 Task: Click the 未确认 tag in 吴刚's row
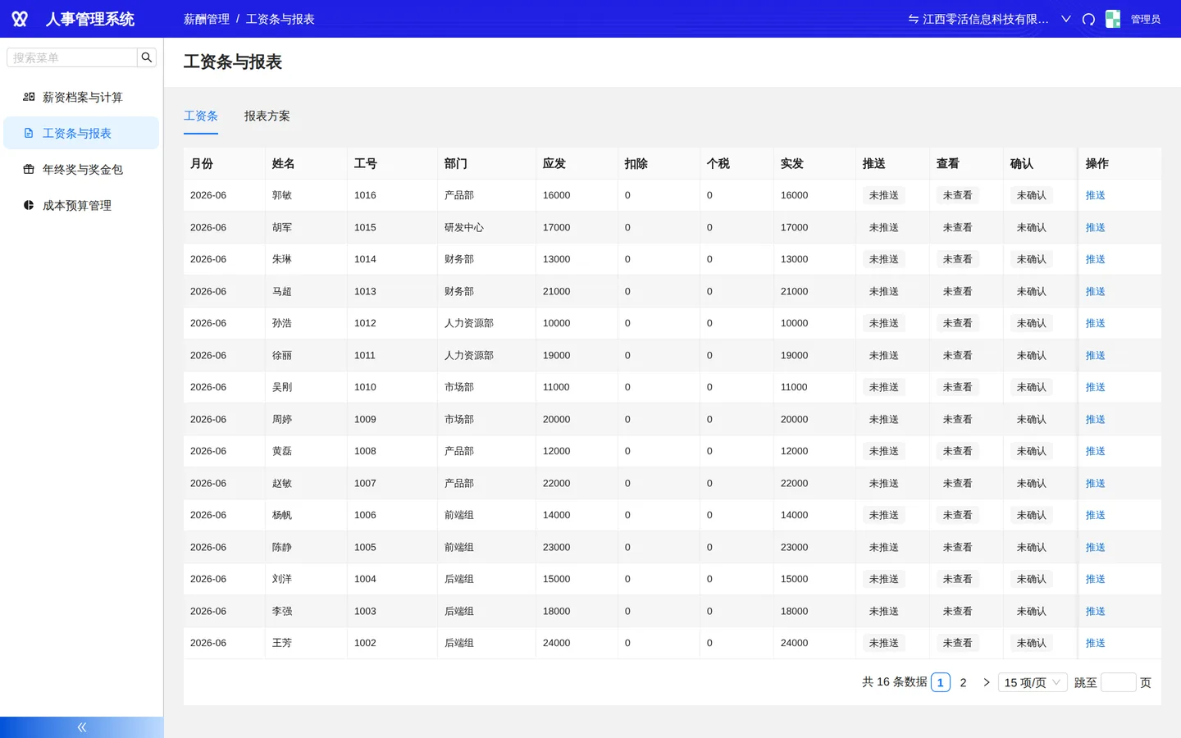[x=1032, y=387]
